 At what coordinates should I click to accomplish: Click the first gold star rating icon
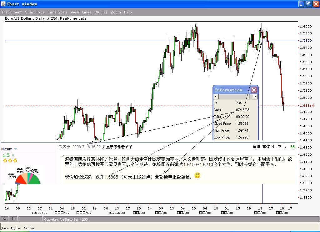(5, 160)
